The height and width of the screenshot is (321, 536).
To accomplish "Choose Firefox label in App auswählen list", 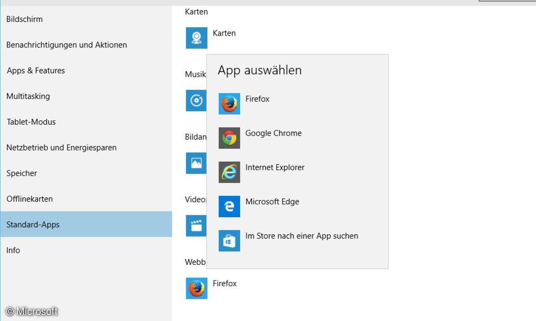I will click(x=257, y=99).
